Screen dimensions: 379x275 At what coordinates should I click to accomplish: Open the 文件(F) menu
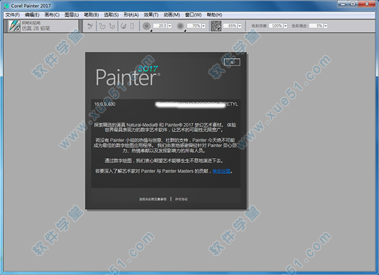coord(13,14)
